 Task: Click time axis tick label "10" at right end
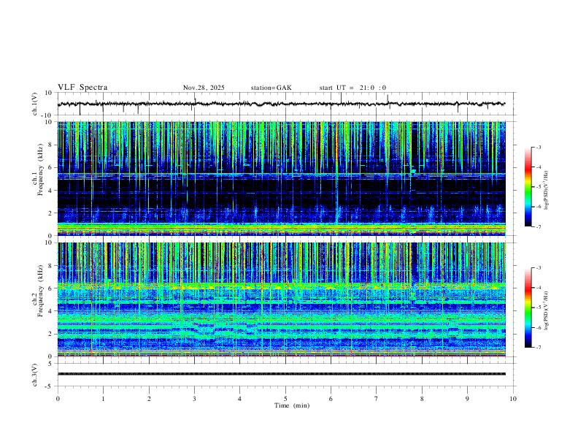point(513,399)
